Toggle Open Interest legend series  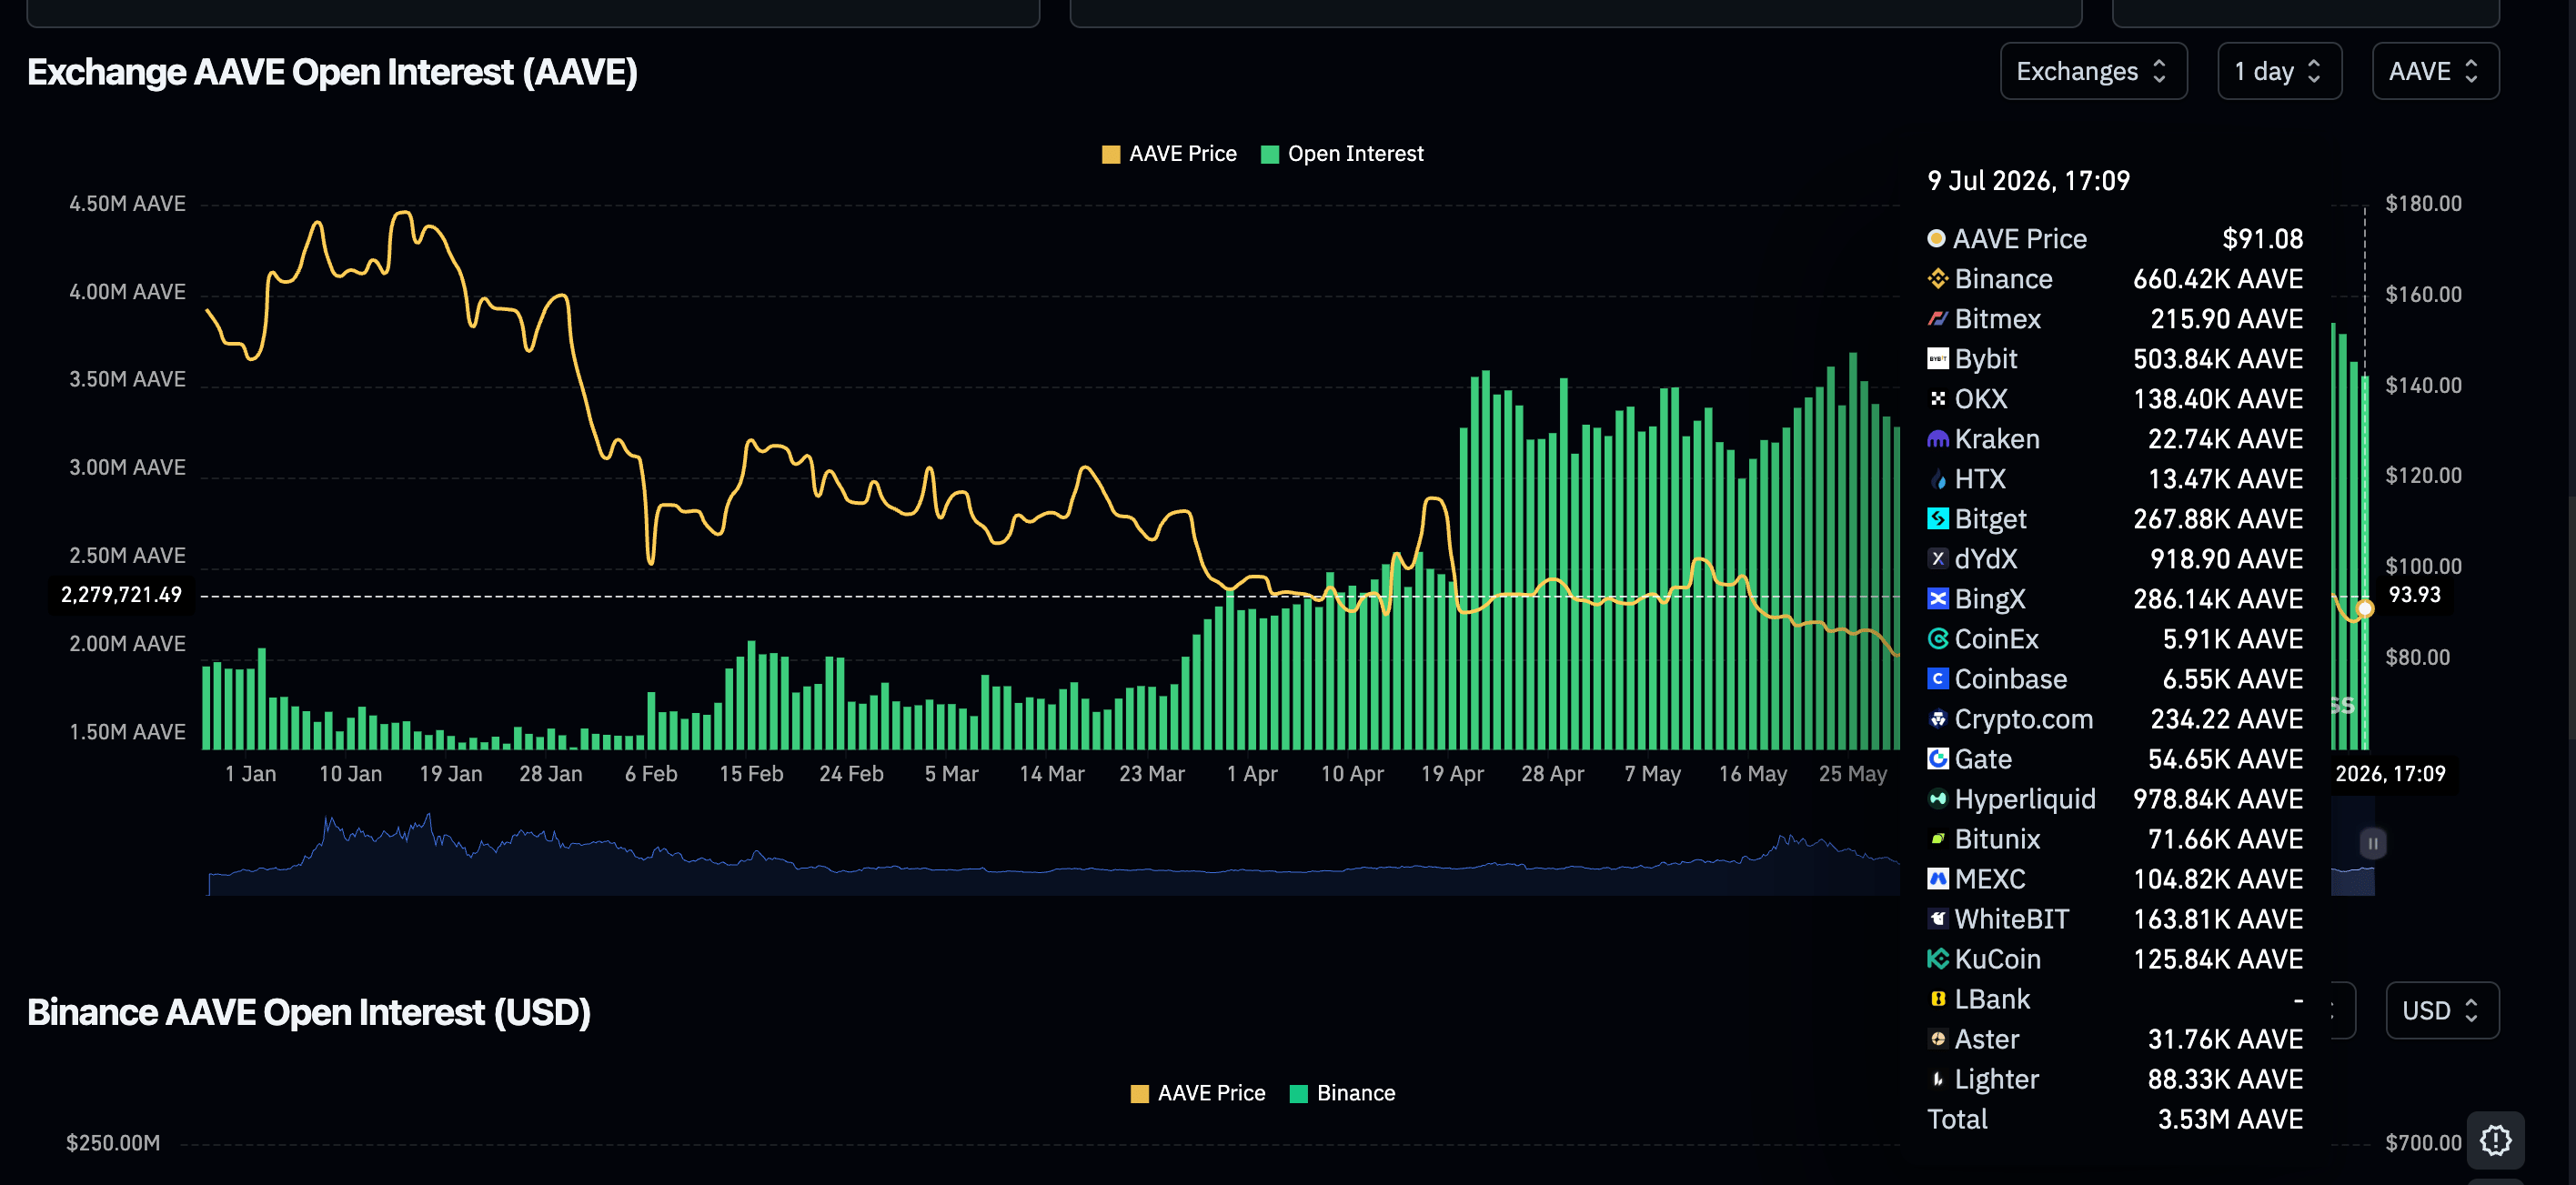[1342, 154]
